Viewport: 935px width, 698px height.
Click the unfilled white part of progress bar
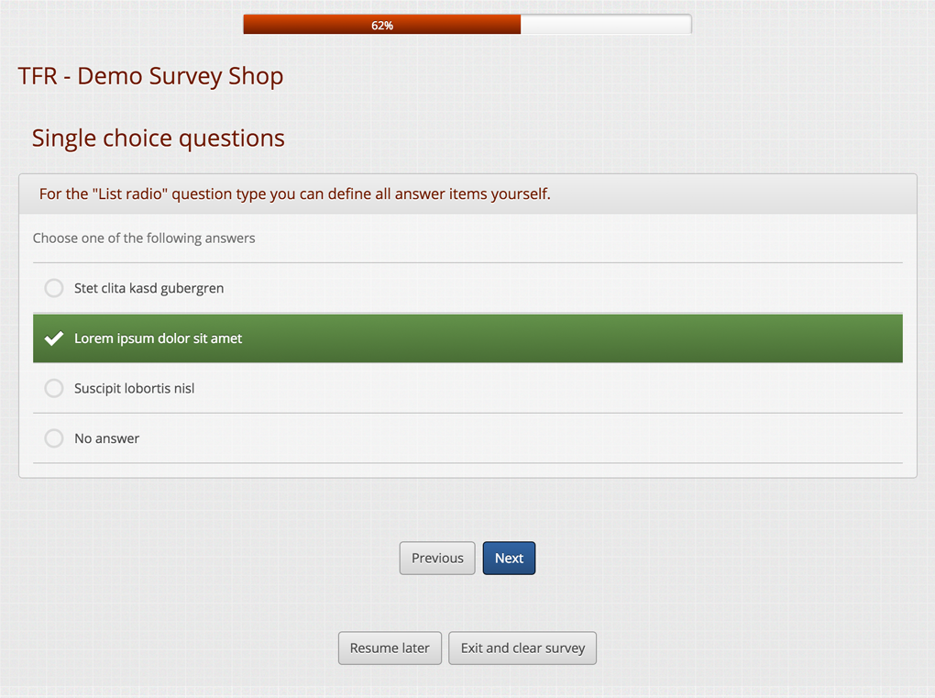coord(605,25)
